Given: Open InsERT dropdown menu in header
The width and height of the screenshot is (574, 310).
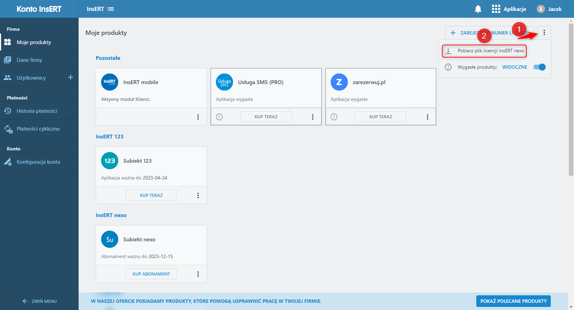Looking at the screenshot, I should 101,9.
